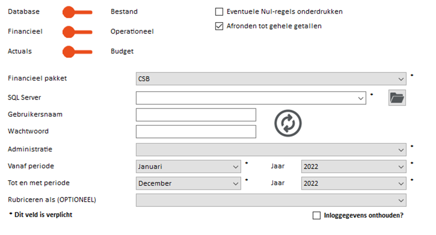Image resolution: width=436 pixels, height=235 pixels.
Task: Toggle the Database/Bestand switch
Action: coord(78,12)
